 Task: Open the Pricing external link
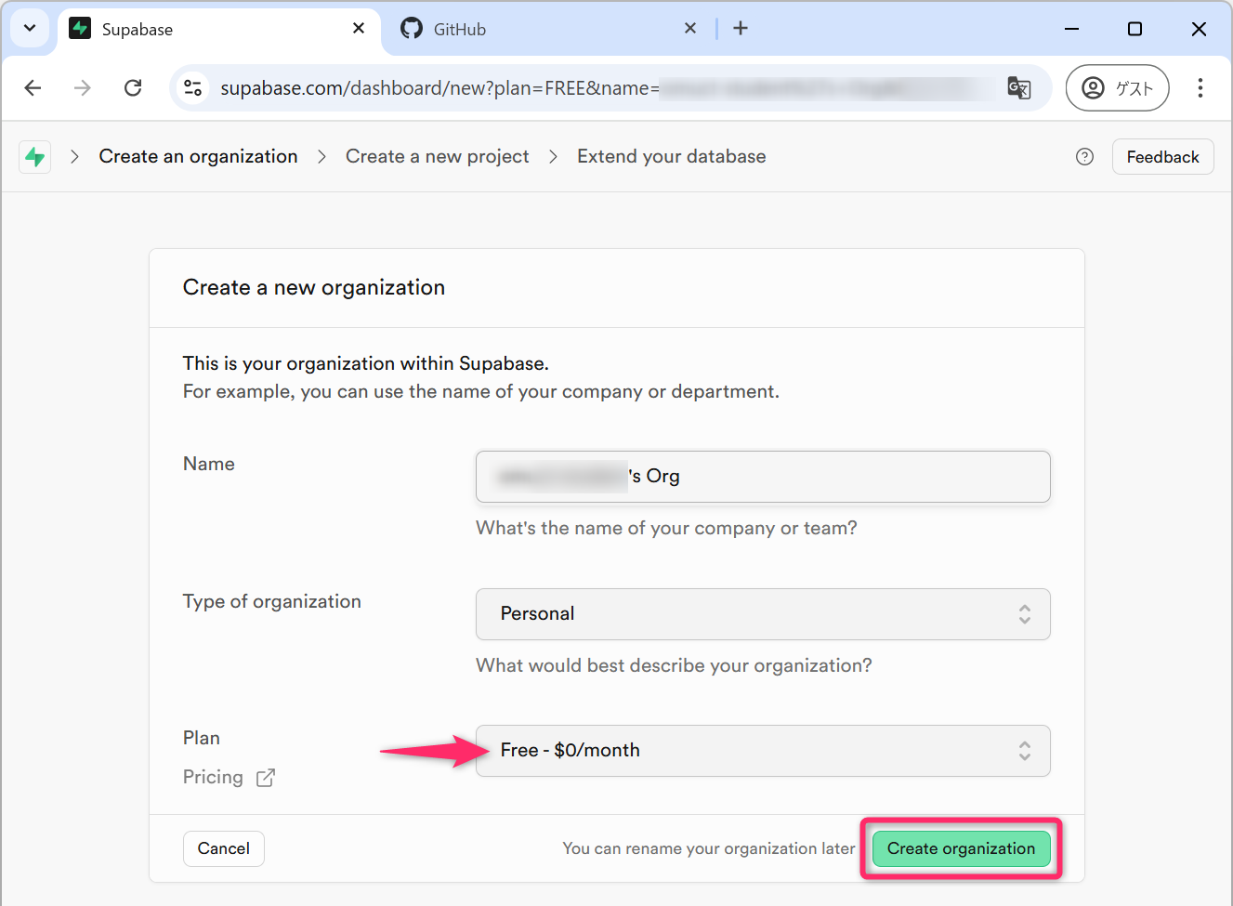coord(229,778)
